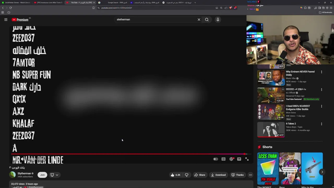The image size is (334, 188).
Task: Bookmark this page from the address bar
Action: pos(93,8)
